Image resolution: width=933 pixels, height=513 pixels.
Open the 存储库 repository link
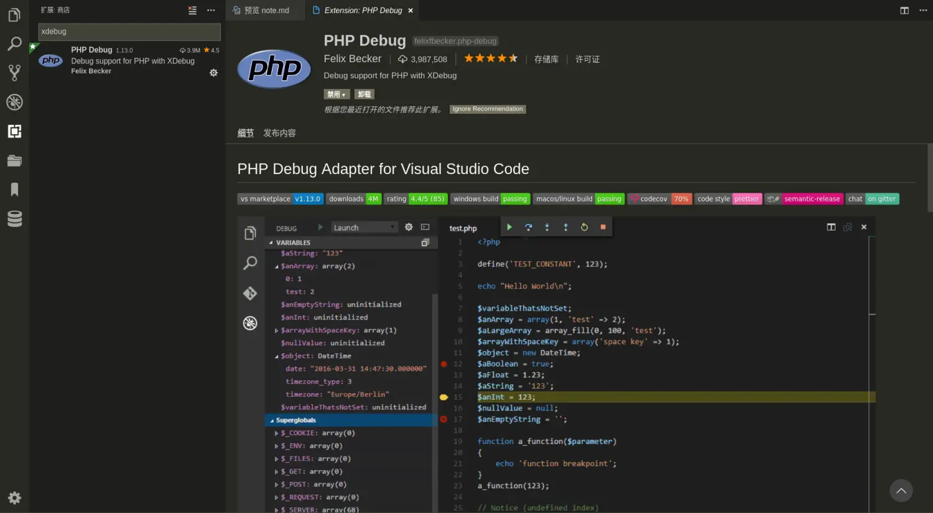pyautogui.click(x=546, y=59)
